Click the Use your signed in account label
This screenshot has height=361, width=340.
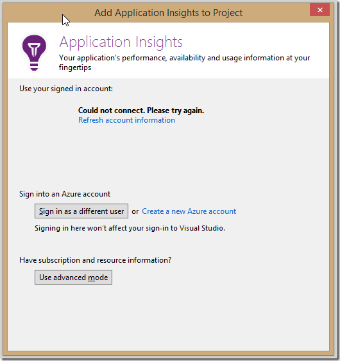66,89
